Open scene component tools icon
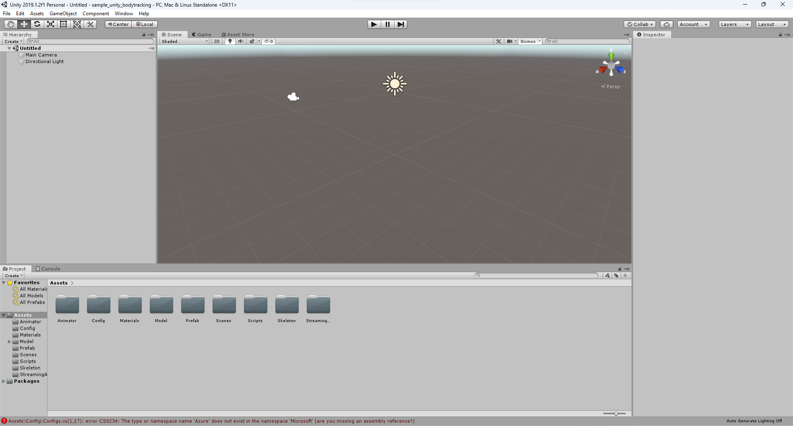Viewport: 793px width, 426px height. coord(499,41)
